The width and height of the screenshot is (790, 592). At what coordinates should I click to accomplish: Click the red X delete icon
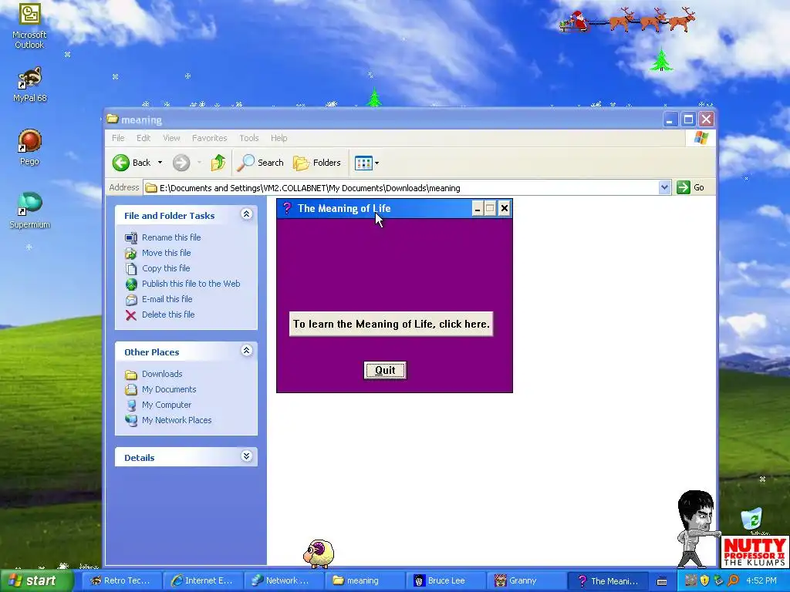tap(131, 315)
